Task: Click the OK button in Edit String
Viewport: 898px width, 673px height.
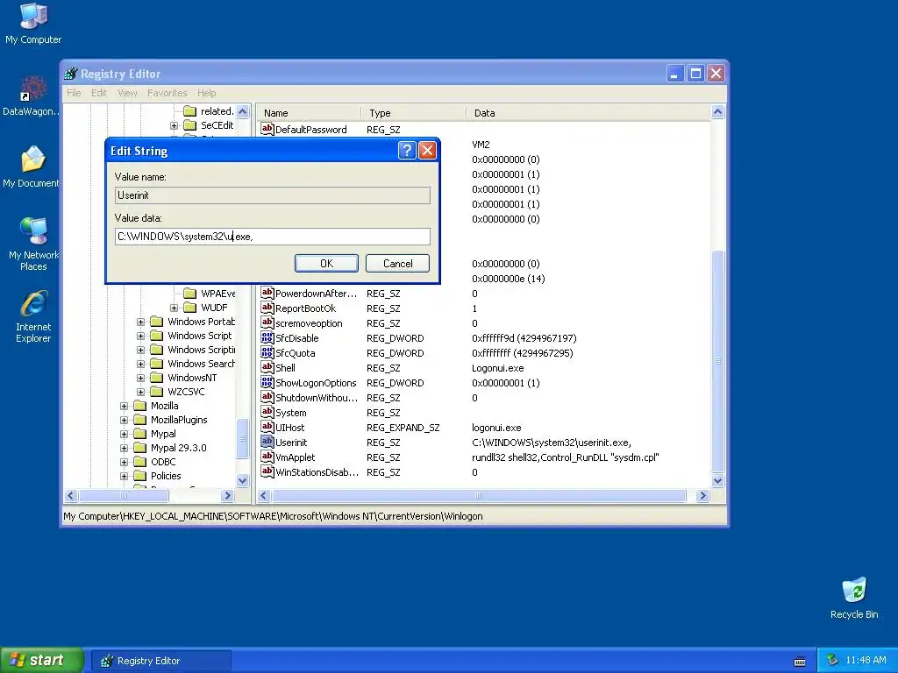Action: coord(326,263)
